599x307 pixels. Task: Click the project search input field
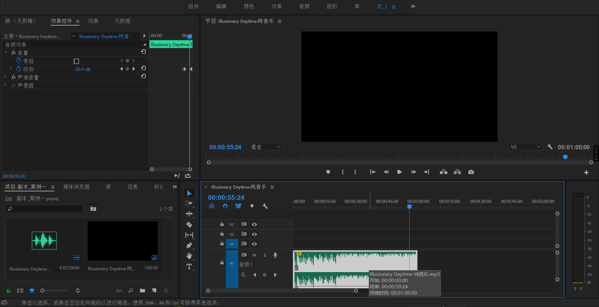coord(47,209)
